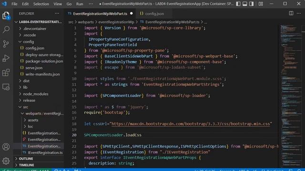305x171 pixels.
Task: Open the Run and Debug view
Action: point(6,58)
